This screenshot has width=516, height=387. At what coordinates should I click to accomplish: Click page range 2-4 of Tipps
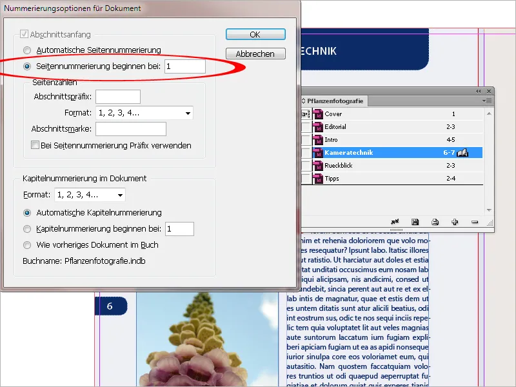[451, 179]
